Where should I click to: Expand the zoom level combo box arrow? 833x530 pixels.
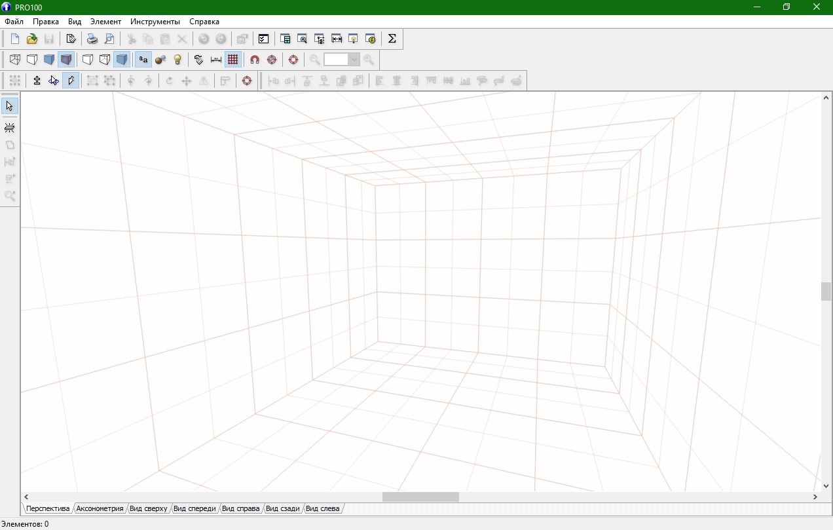click(x=354, y=60)
